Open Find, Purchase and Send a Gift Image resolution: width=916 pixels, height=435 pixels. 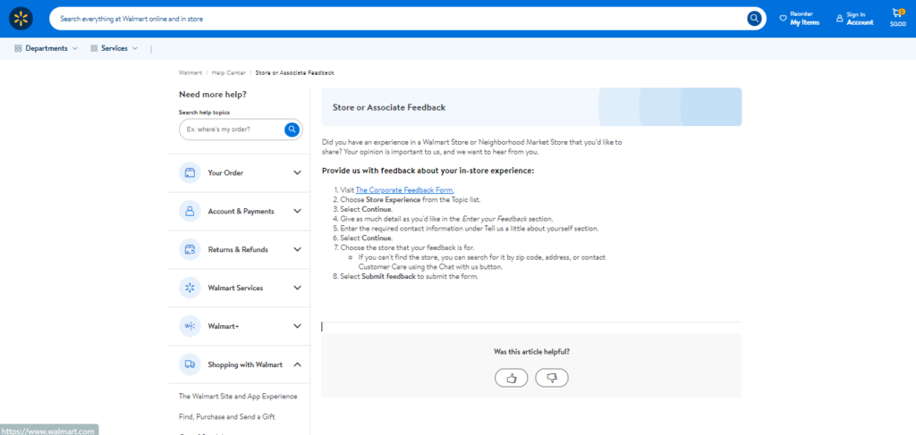click(226, 417)
